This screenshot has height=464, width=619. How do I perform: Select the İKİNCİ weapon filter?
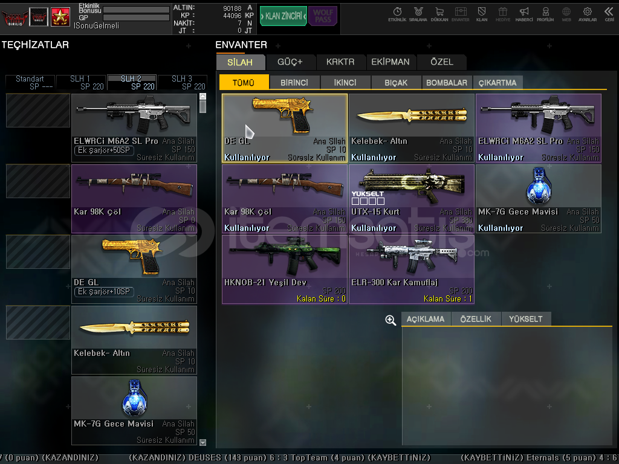click(345, 82)
